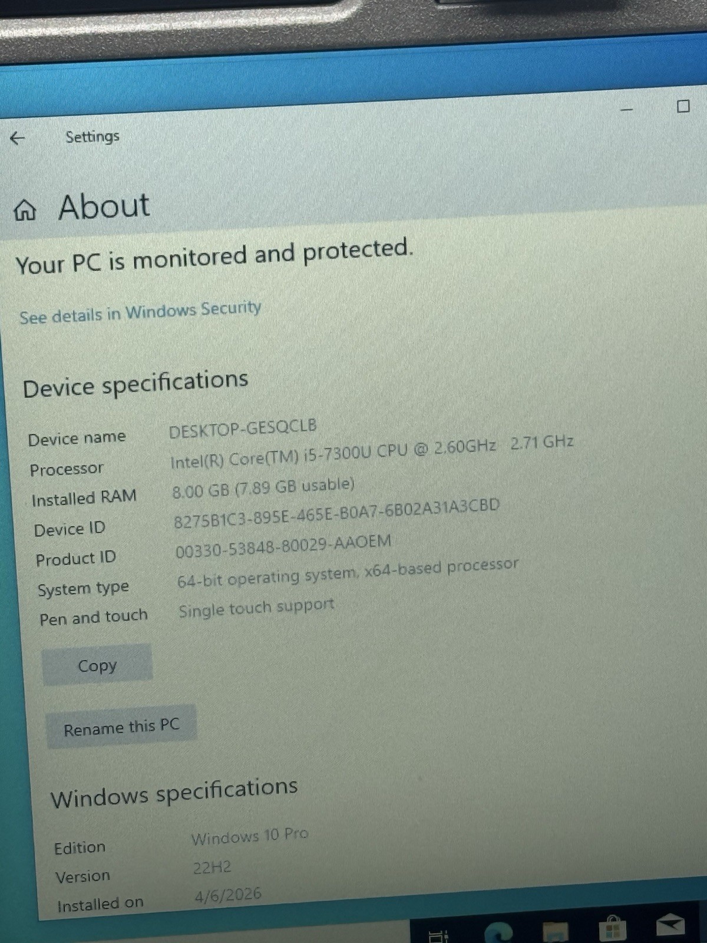This screenshot has width=707, height=943.
Task: Open the Mail app from the taskbar
Action: click(x=670, y=925)
